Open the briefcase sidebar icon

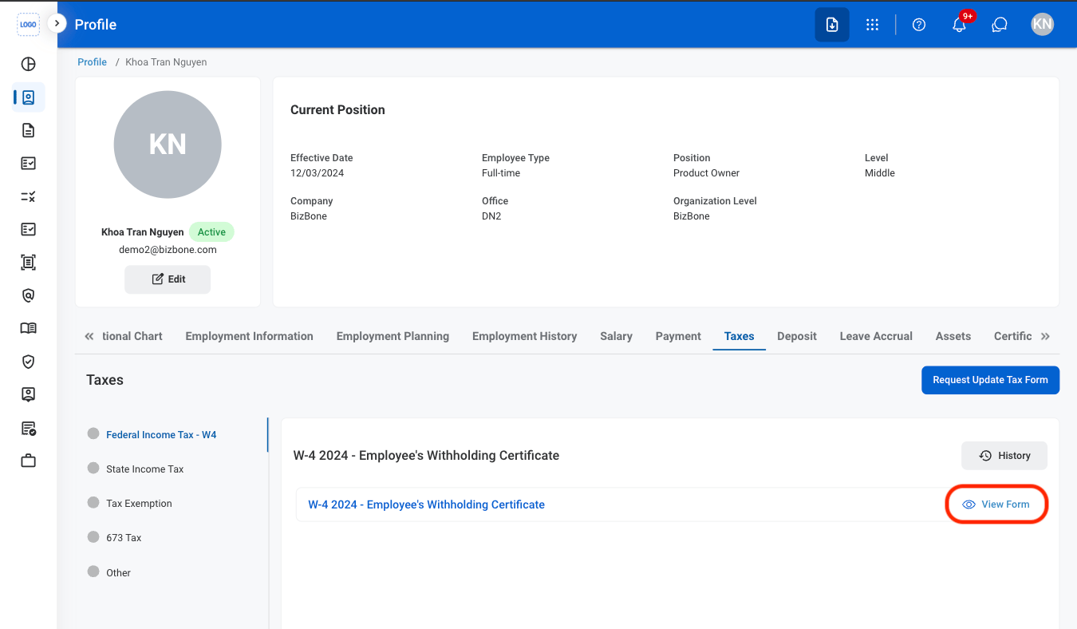coord(29,460)
